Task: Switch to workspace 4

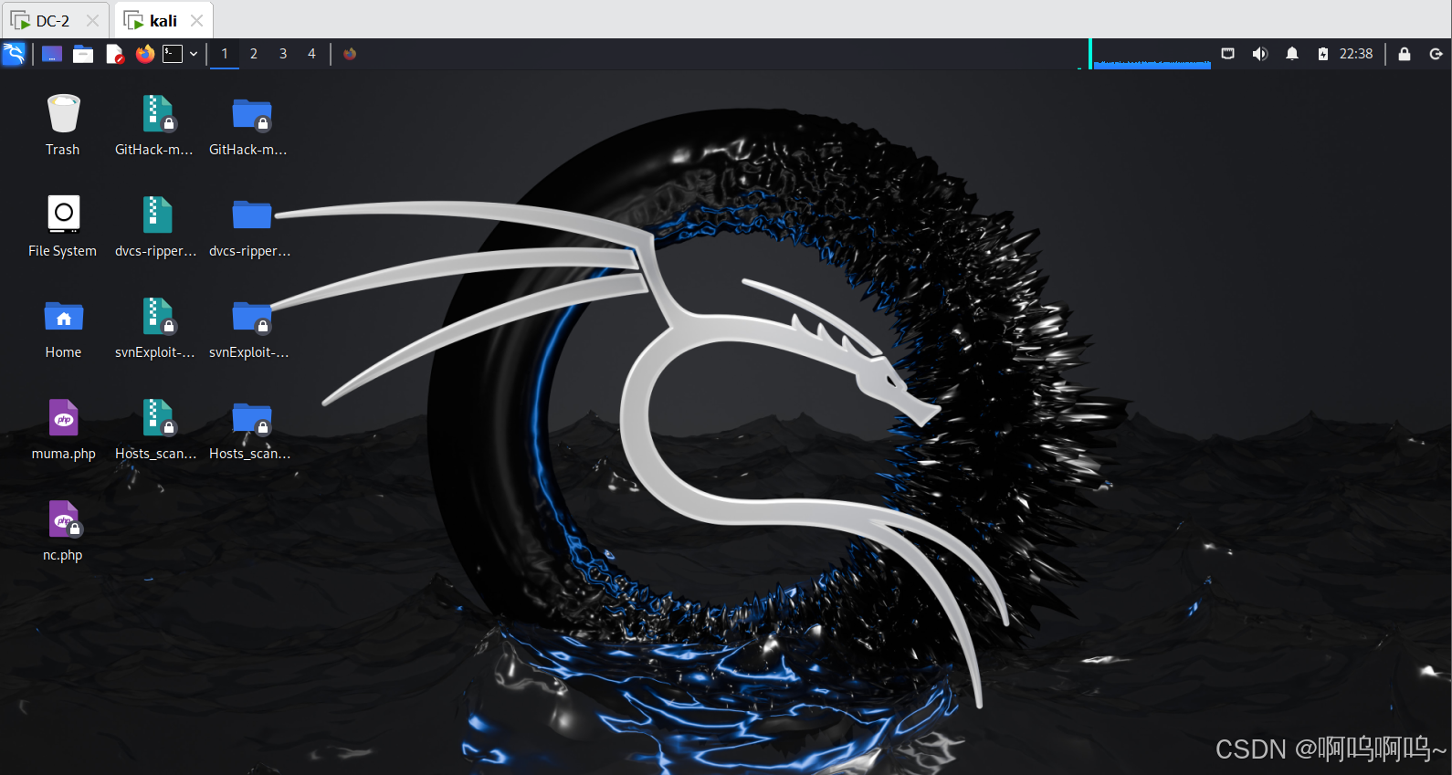Action: (x=311, y=54)
